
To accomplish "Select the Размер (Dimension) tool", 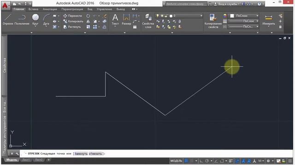I will tap(126, 19).
